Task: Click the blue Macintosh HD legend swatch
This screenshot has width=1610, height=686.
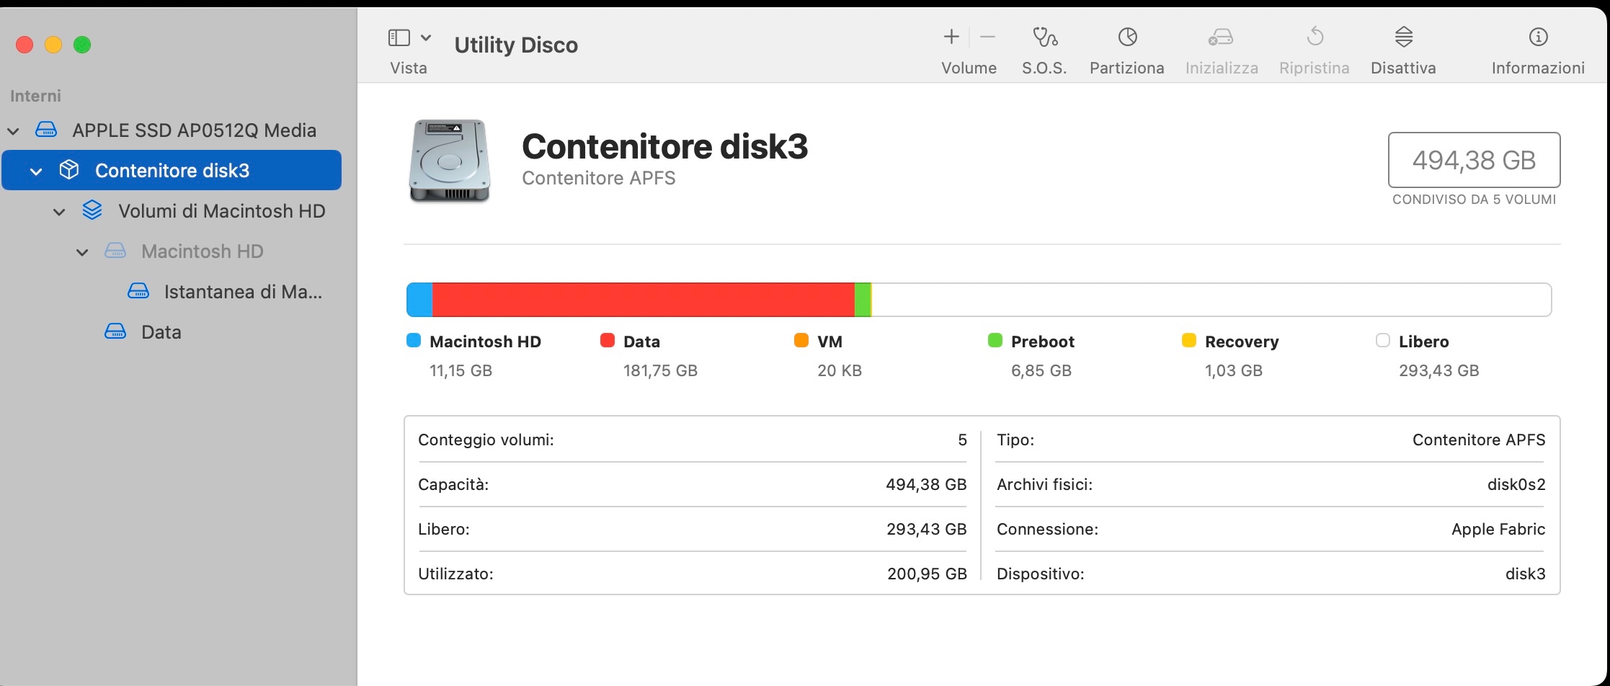Action: click(x=414, y=341)
